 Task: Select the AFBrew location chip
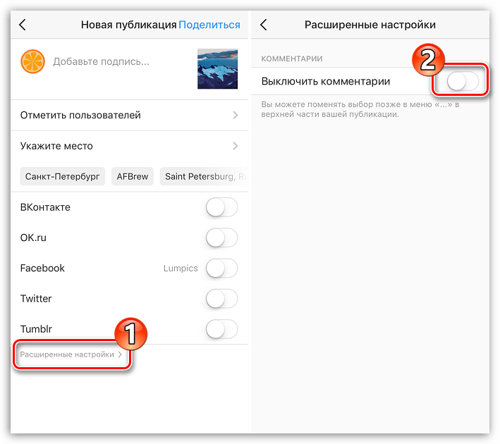point(133,176)
